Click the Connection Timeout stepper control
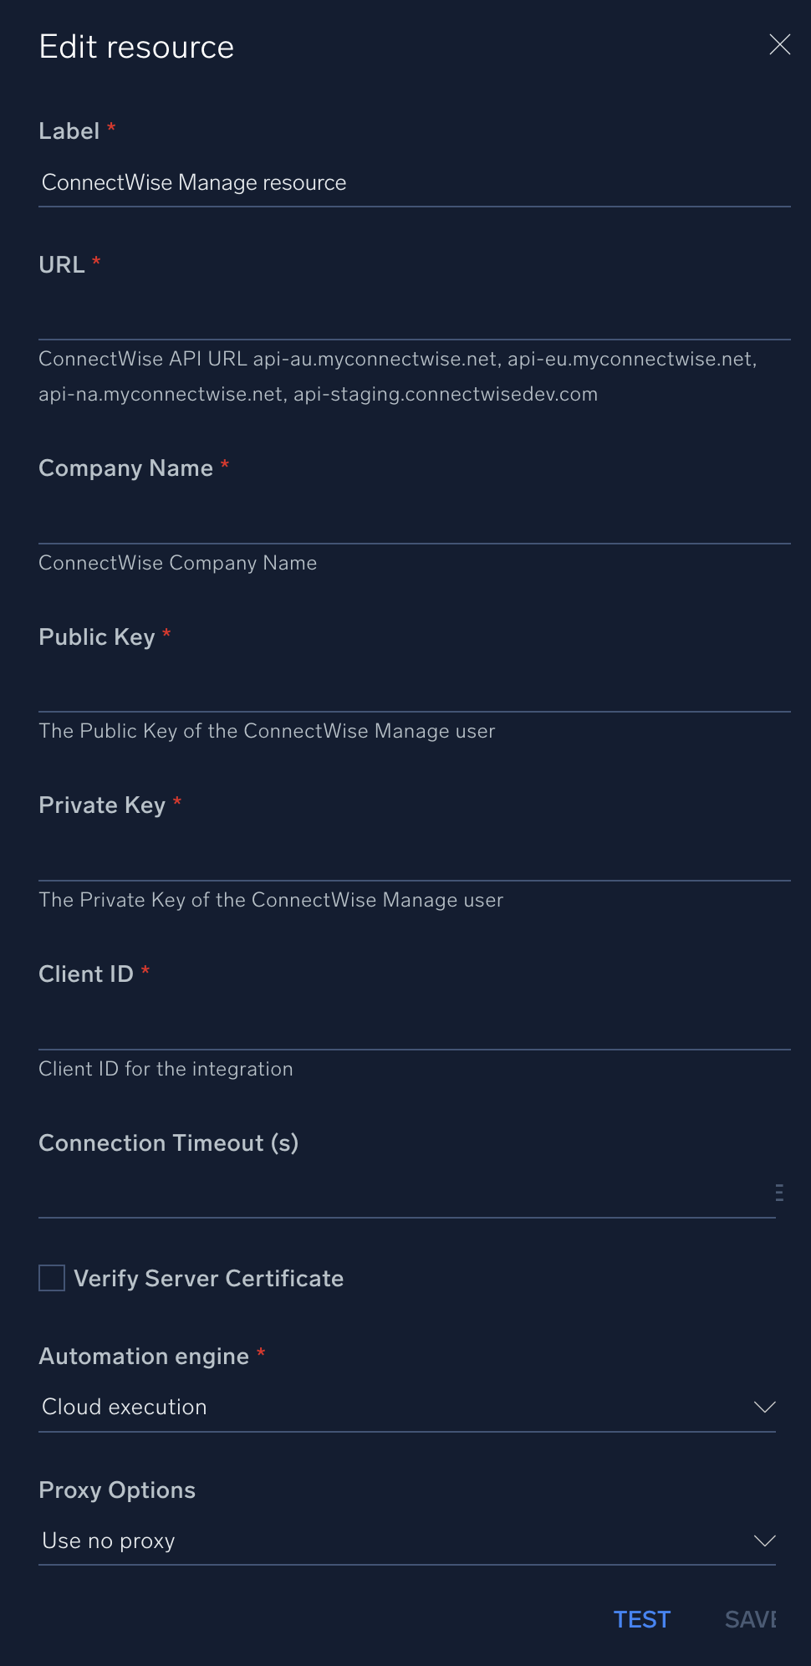This screenshot has width=811, height=1666. click(780, 1191)
